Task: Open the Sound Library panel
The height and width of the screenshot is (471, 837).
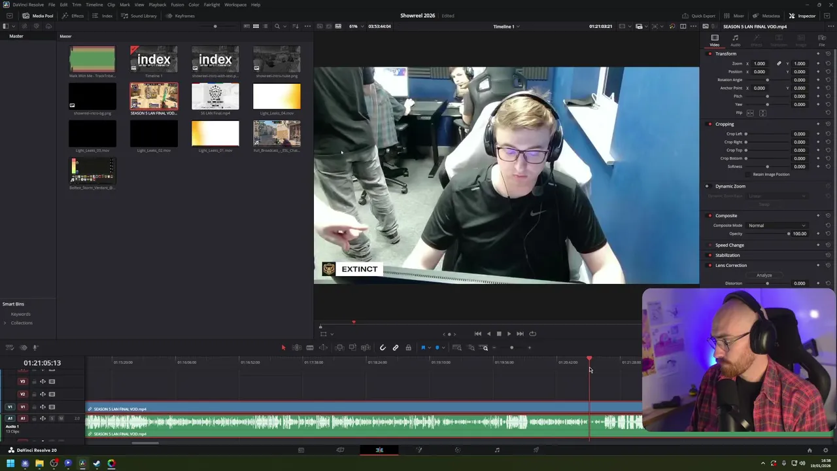Action: 139,16
